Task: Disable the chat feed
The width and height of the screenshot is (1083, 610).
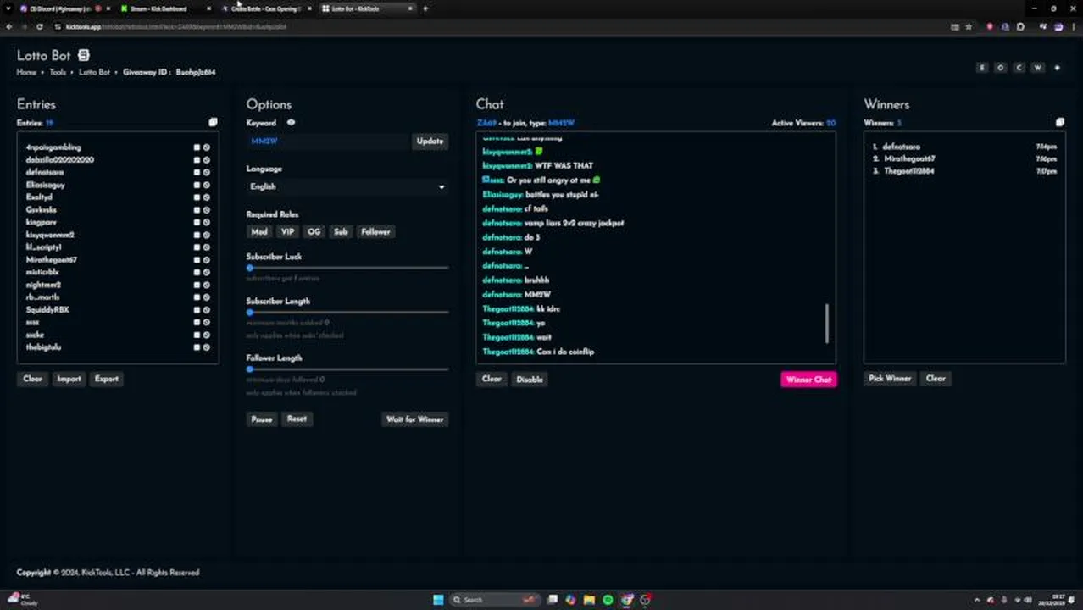Action: click(x=530, y=380)
